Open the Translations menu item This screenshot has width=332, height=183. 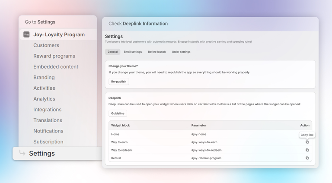[48, 120]
